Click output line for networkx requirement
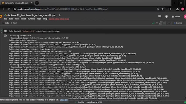 point(74,71)
